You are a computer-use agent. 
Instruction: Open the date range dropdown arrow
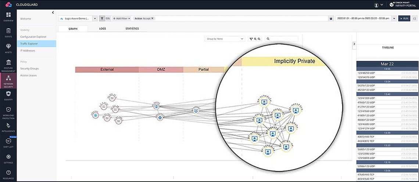[x=394, y=18]
